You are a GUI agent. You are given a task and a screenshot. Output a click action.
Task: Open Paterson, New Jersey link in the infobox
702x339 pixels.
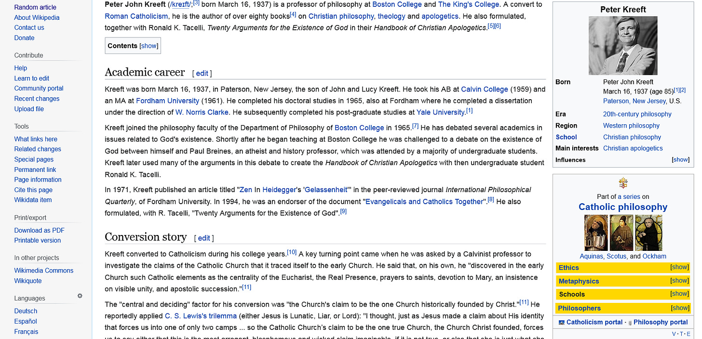634,101
